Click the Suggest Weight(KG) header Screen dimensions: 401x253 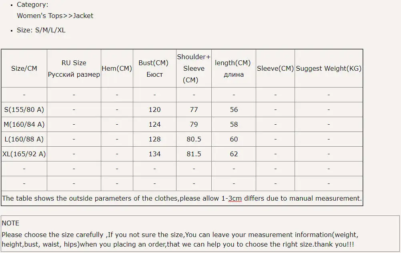point(329,68)
